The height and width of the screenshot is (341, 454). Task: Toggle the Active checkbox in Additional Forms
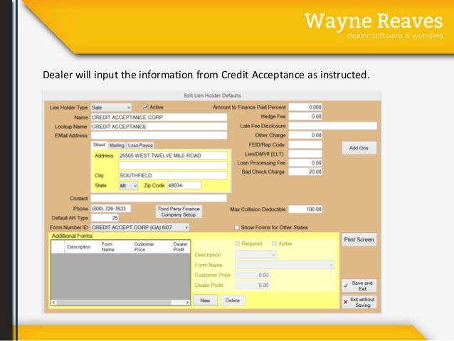[x=274, y=243]
